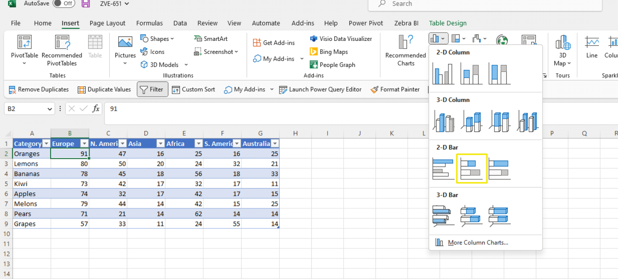Open the Africa column filter dropdown
The image size is (618, 279).
click(x=199, y=144)
